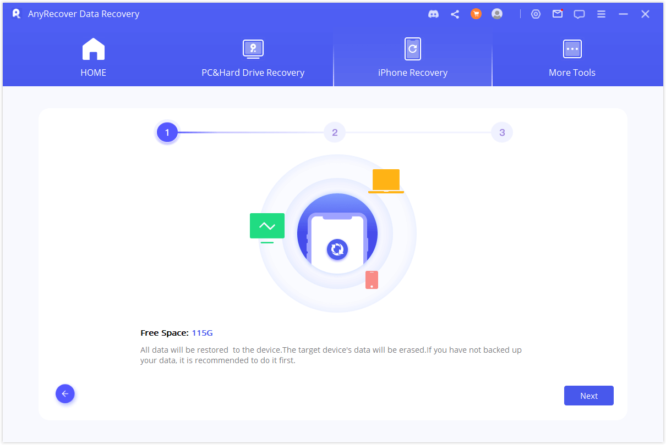666x445 pixels.
Task: Go back using the round arrow button
Action: click(65, 393)
